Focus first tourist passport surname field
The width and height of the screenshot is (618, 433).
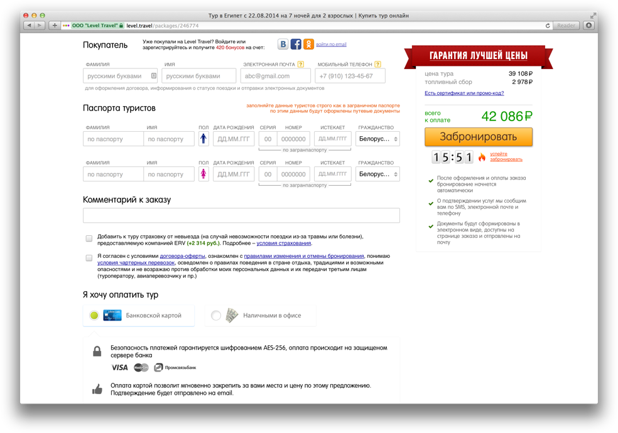(x=113, y=139)
